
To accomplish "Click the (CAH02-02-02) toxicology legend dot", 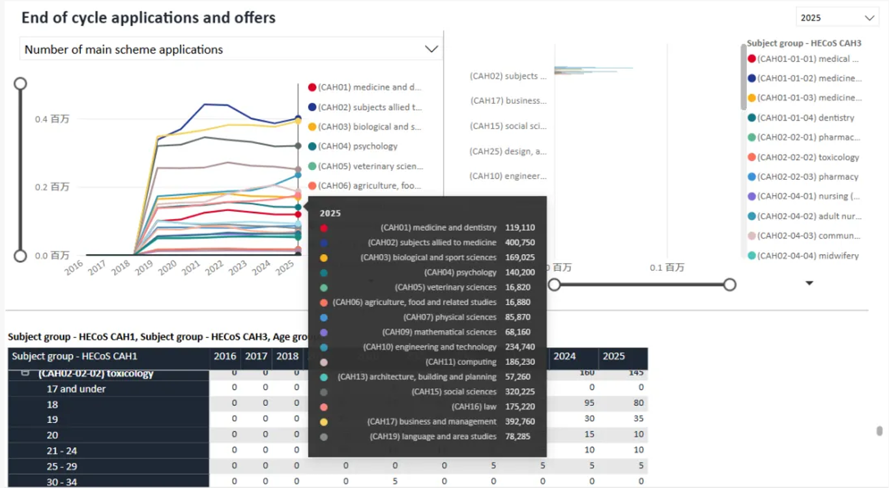I will [x=751, y=158].
